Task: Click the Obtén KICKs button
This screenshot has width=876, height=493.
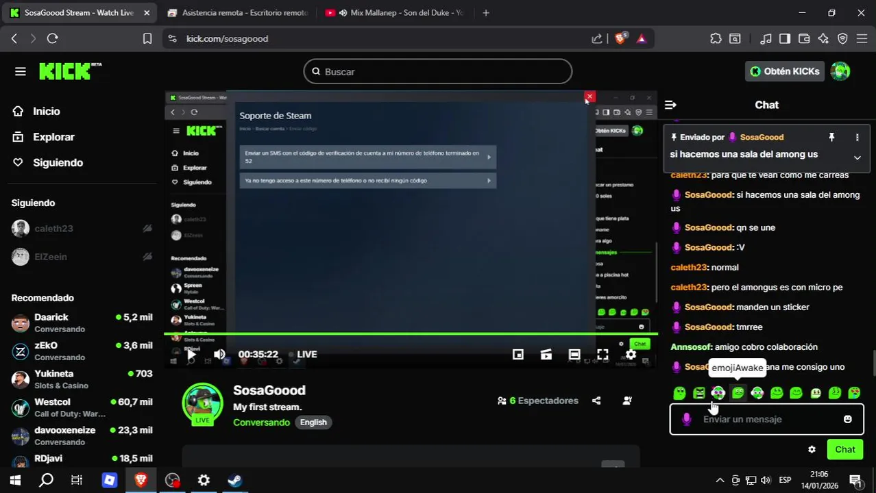Action: pyautogui.click(x=783, y=71)
